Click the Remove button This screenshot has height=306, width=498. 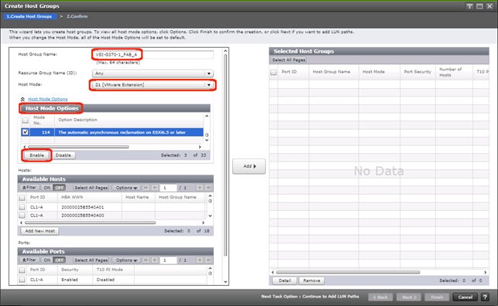click(x=311, y=280)
